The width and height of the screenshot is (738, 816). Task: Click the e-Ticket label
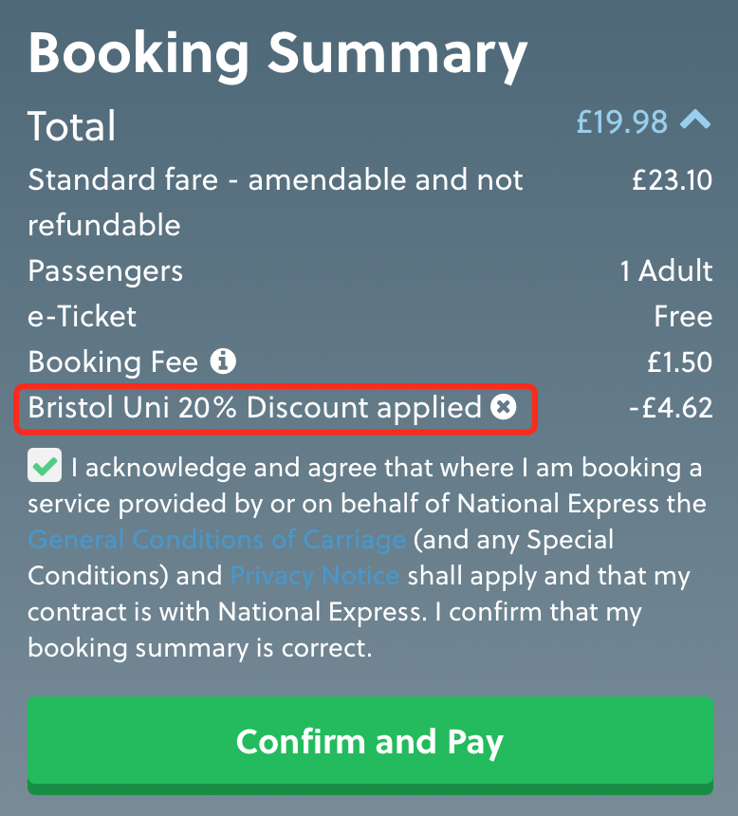[x=83, y=317]
